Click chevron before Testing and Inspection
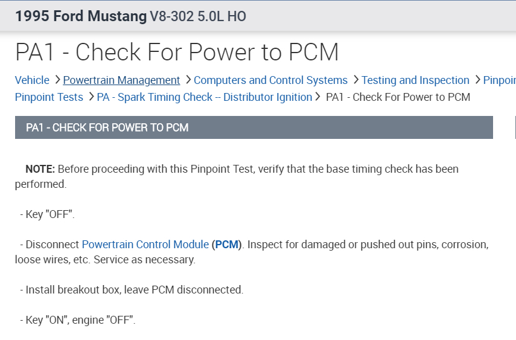 [x=356, y=80]
